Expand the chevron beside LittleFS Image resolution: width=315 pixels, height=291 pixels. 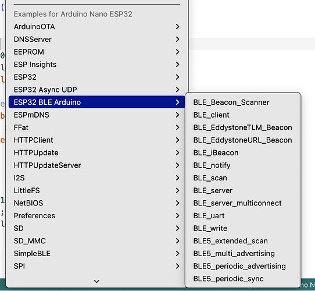(177, 190)
